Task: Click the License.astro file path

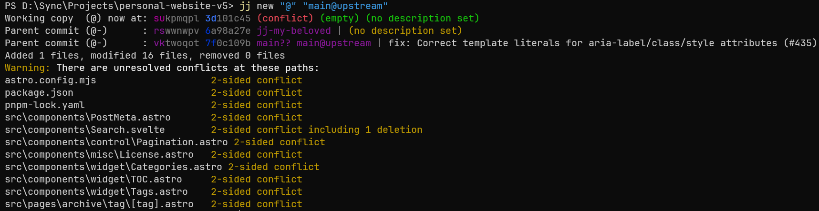Action: click(99, 154)
